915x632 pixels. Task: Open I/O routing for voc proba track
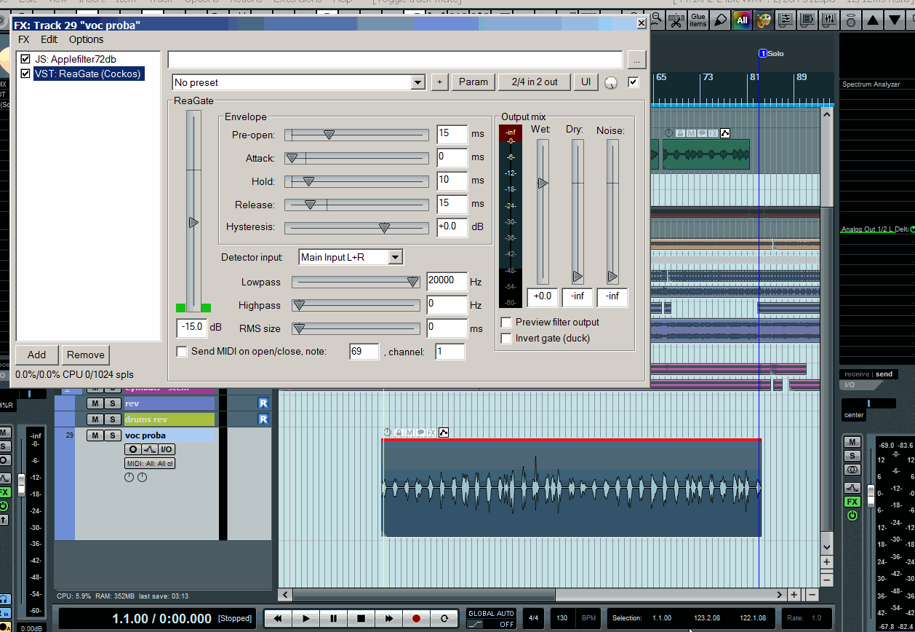(167, 449)
